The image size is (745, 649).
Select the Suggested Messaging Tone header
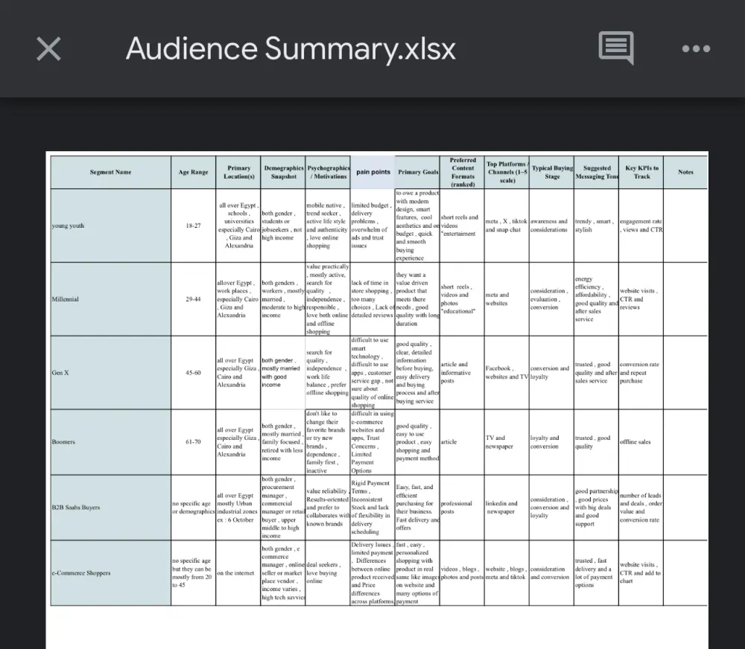(x=596, y=172)
